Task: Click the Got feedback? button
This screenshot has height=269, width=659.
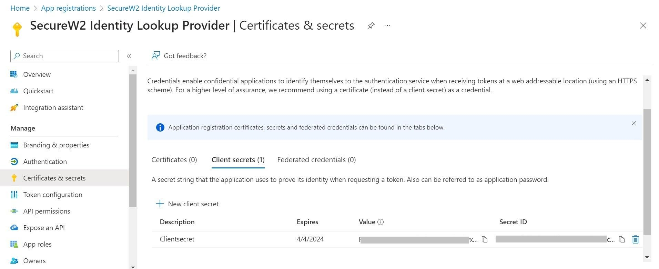Action: (179, 56)
